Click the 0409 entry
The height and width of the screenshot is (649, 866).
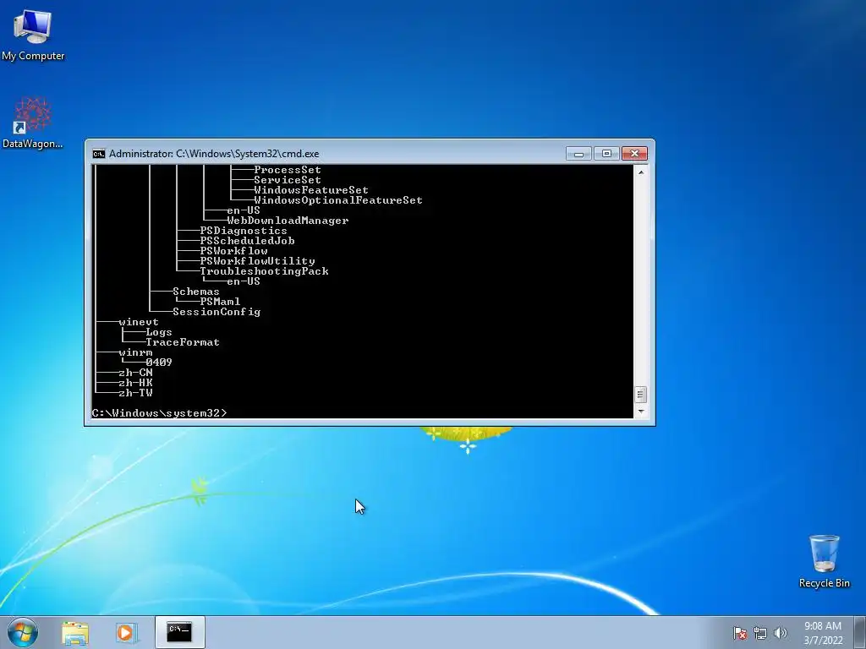tap(159, 363)
